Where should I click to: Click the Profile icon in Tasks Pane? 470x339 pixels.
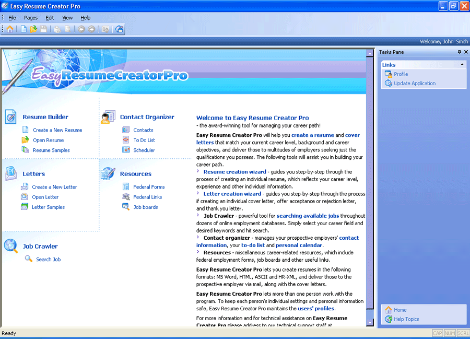coord(389,74)
